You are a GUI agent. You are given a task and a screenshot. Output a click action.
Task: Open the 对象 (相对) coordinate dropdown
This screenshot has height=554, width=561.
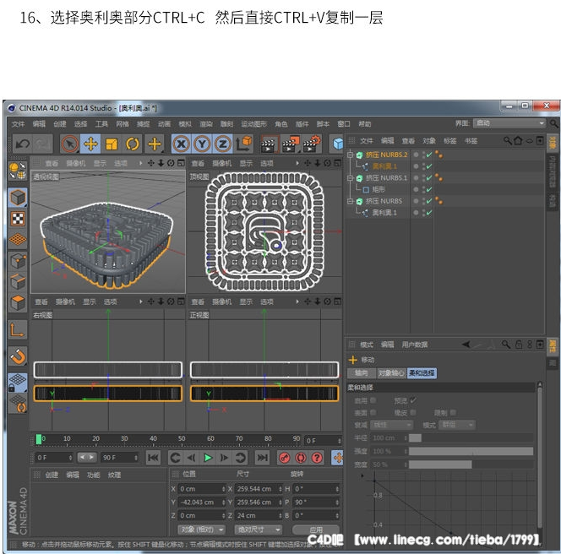pos(201,530)
